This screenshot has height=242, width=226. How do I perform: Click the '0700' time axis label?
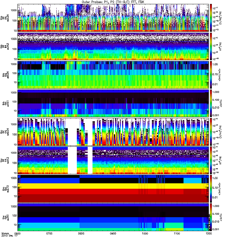coord(49,233)
